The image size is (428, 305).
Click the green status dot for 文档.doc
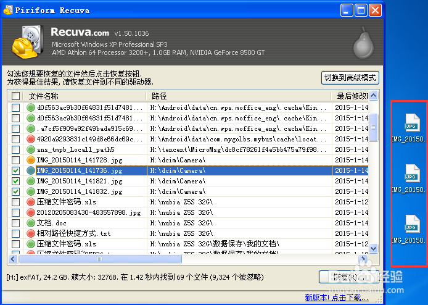pyautogui.click(x=31, y=223)
